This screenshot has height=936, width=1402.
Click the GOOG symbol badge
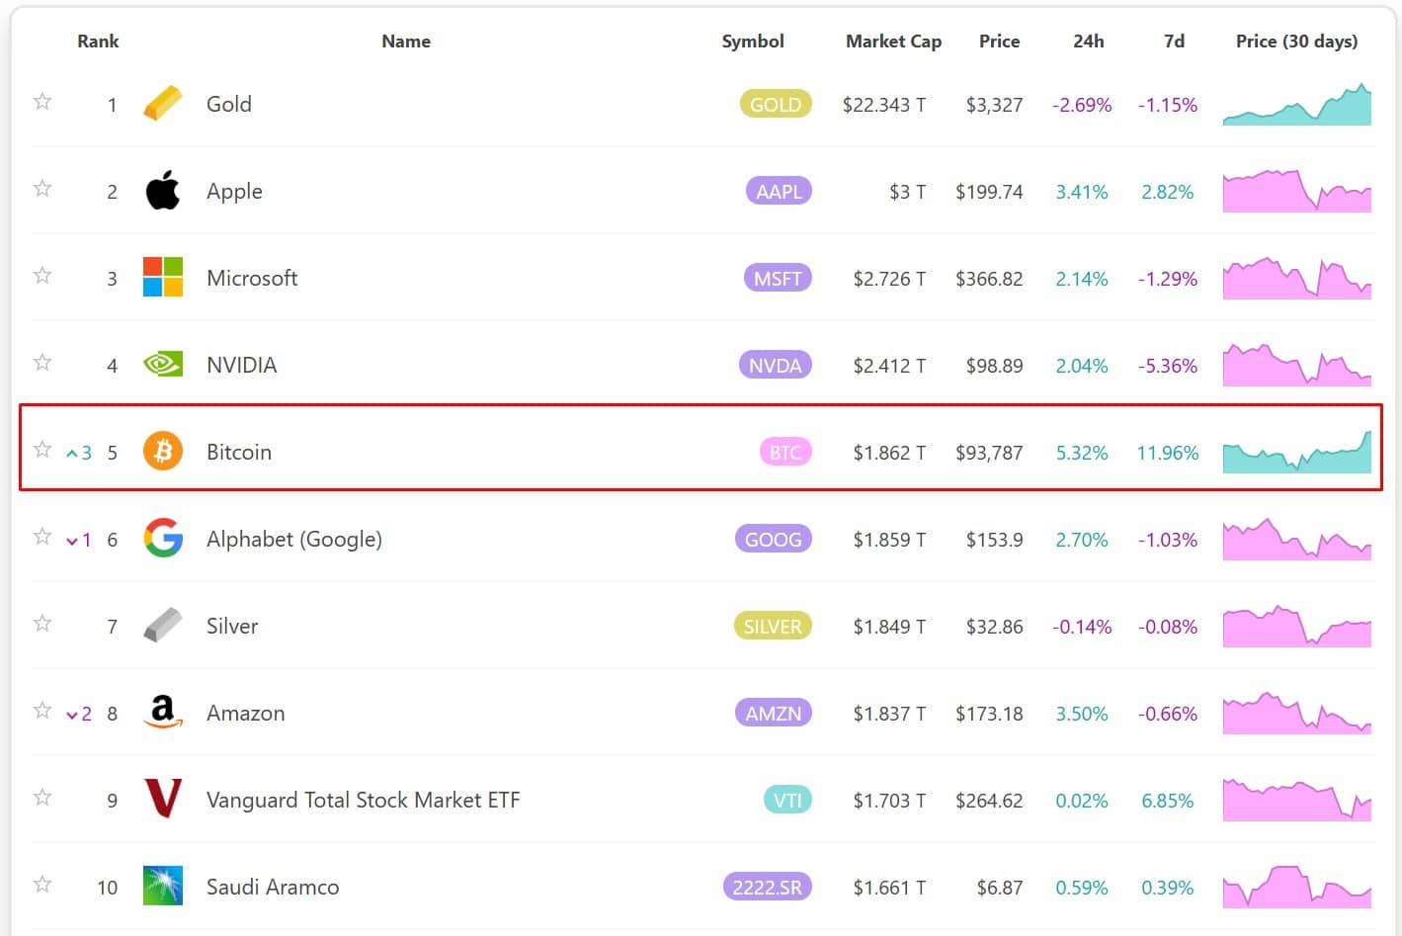tap(774, 539)
